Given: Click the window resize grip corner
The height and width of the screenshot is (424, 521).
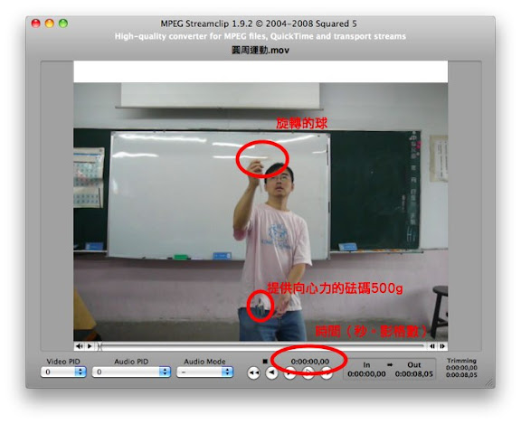Looking at the screenshot, I should click(489, 382).
